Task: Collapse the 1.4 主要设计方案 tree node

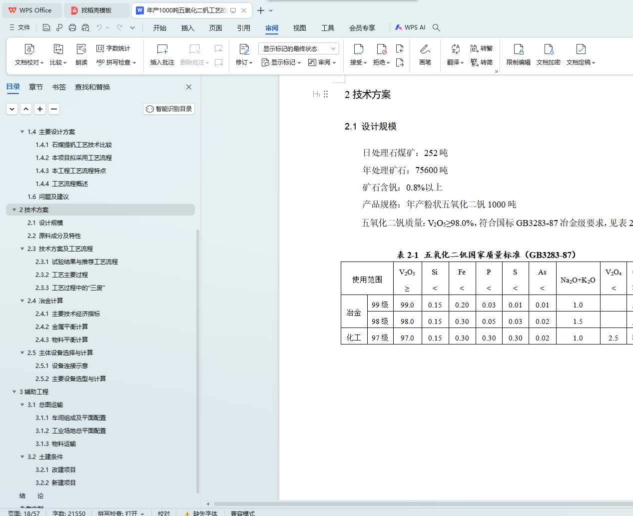Action: tap(22, 132)
